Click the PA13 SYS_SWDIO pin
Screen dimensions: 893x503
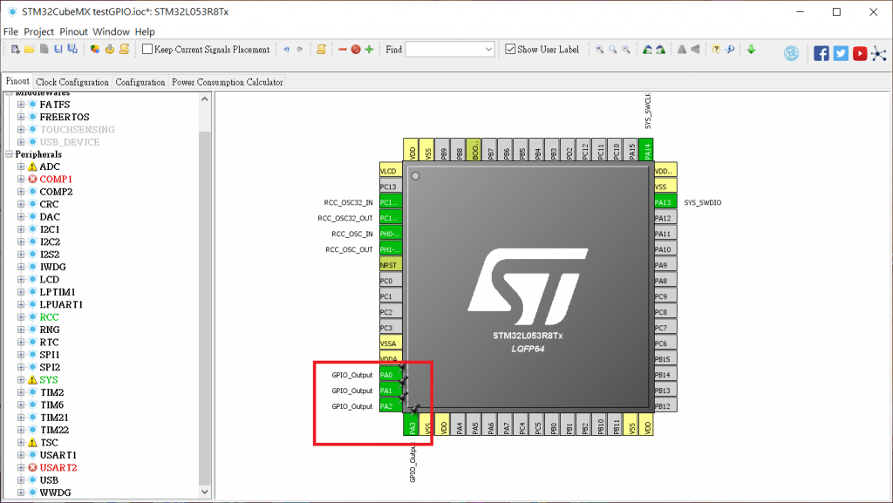coord(665,202)
